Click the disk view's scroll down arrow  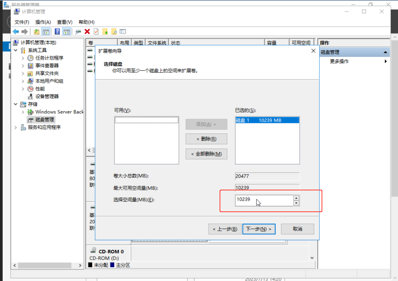pos(312,258)
